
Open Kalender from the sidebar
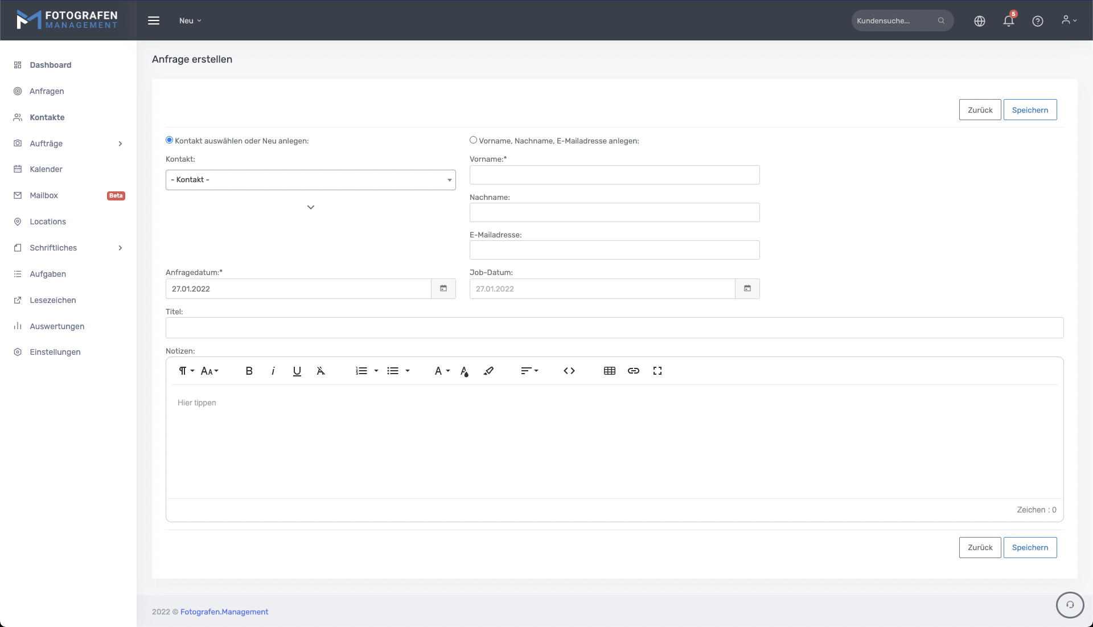pyautogui.click(x=46, y=169)
